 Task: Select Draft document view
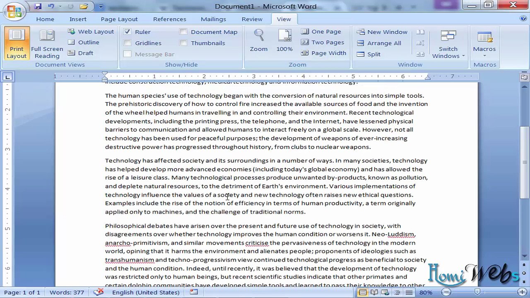(81, 53)
